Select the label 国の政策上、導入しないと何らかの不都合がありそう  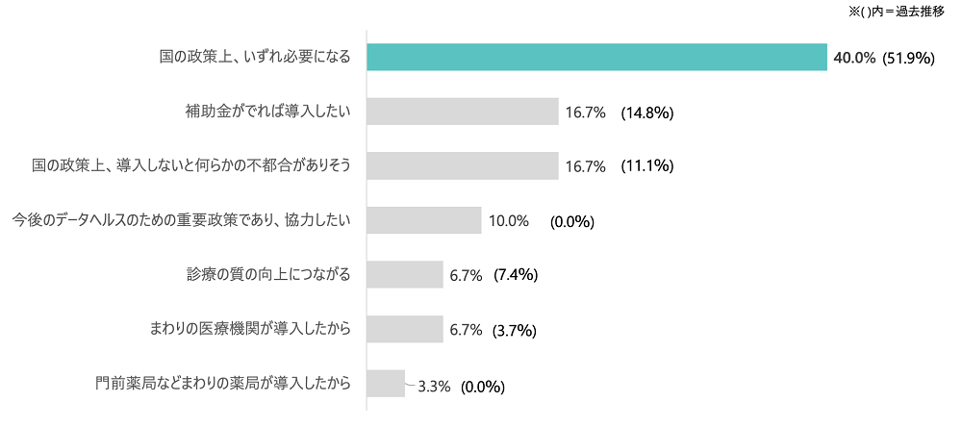(x=191, y=166)
